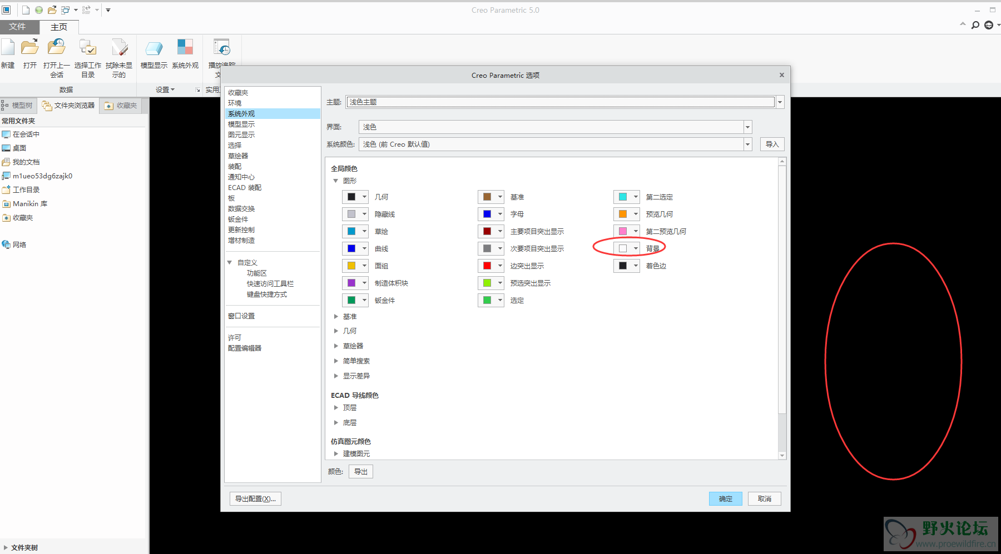Screen dimensions: 1001x554
Task: Click the 选定 green color swatch
Action: point(487,300)
